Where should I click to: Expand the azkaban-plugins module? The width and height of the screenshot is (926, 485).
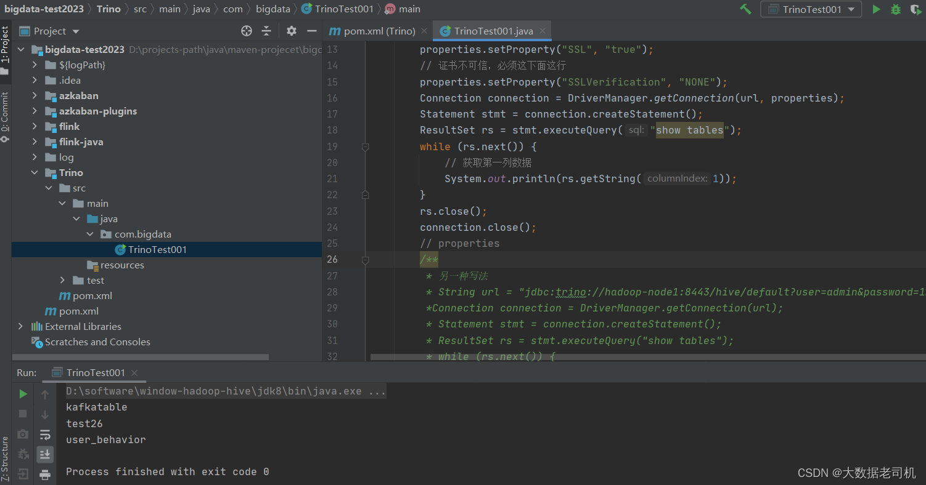click(x=35, y=111)
